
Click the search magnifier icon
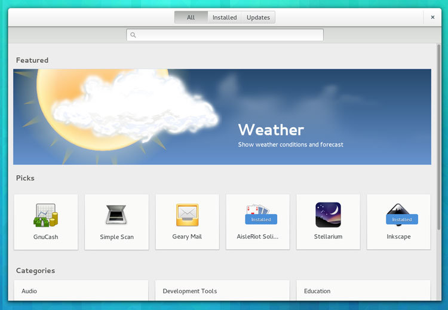[x=133, y=35]
